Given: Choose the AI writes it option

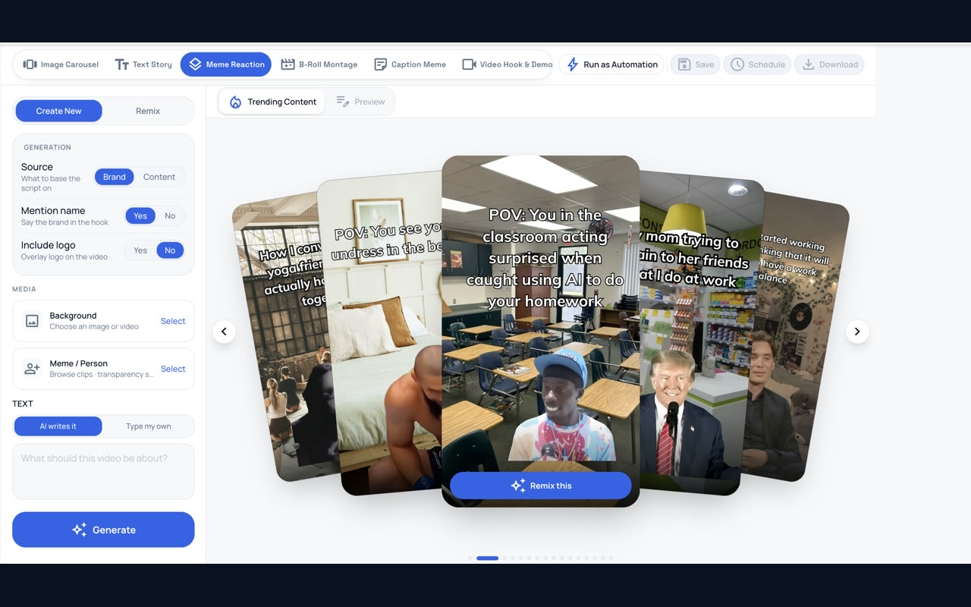Looking at the screenshot, I should click(58, 426).
